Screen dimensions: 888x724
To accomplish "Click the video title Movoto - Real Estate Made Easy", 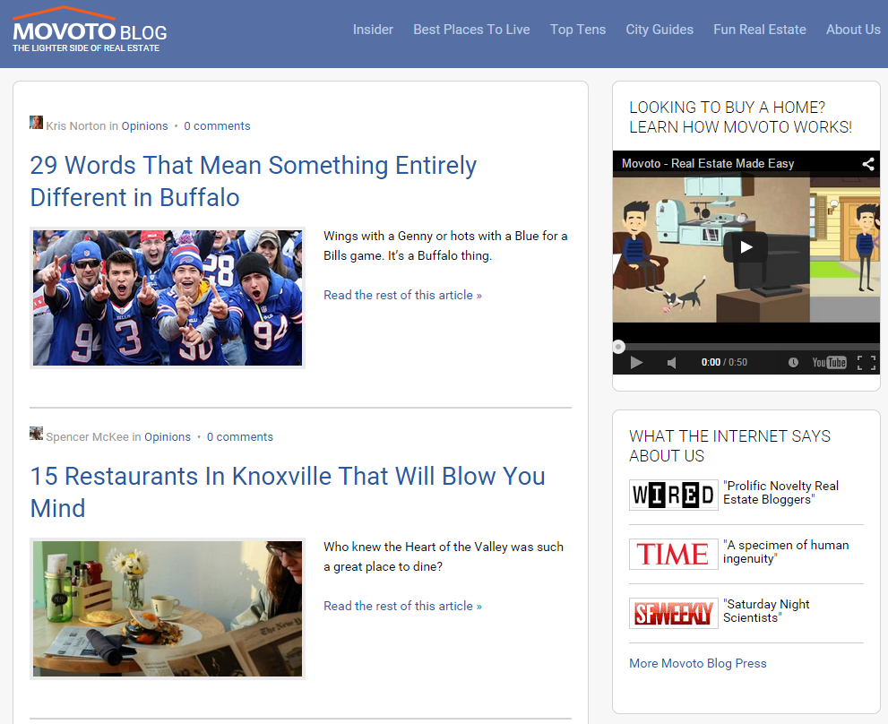I will pos(707,163).
